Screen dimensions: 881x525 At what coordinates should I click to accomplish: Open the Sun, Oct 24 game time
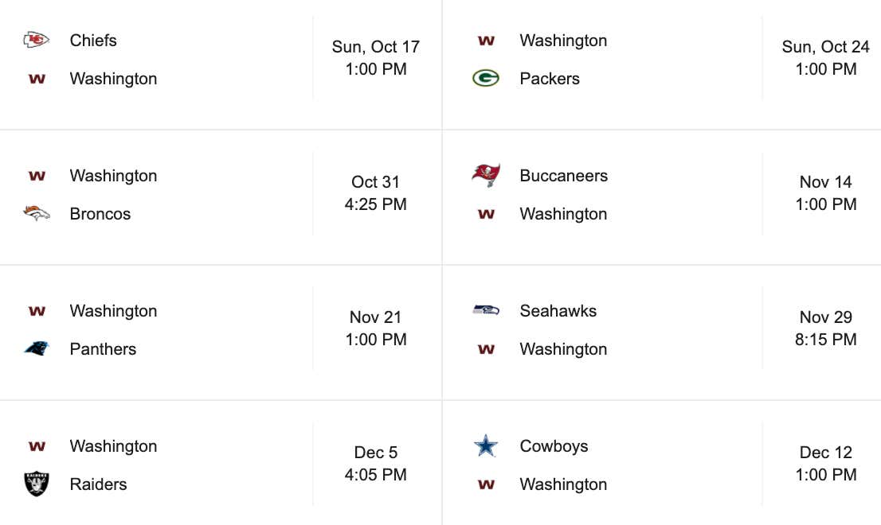(x=826, y=58)
